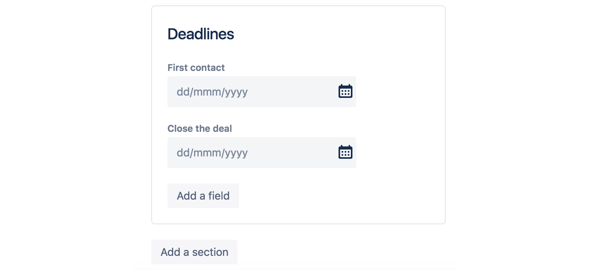
Task: Edit the Deadlines title text
Action: tap(200, 34)
